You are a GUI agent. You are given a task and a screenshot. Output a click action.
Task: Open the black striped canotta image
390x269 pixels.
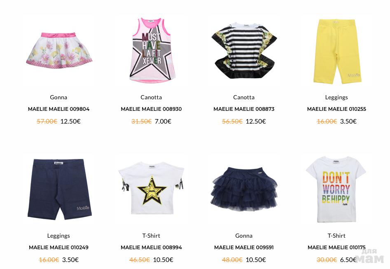[x=244, y=50]
